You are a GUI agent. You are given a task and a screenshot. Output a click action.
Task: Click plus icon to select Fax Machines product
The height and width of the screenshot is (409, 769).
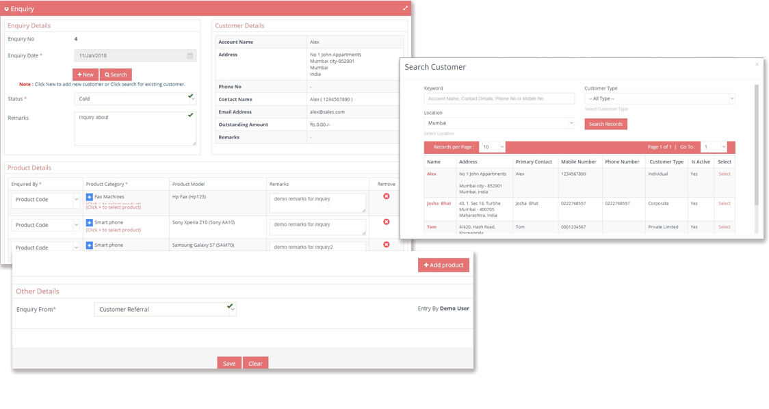pos(90,196)
